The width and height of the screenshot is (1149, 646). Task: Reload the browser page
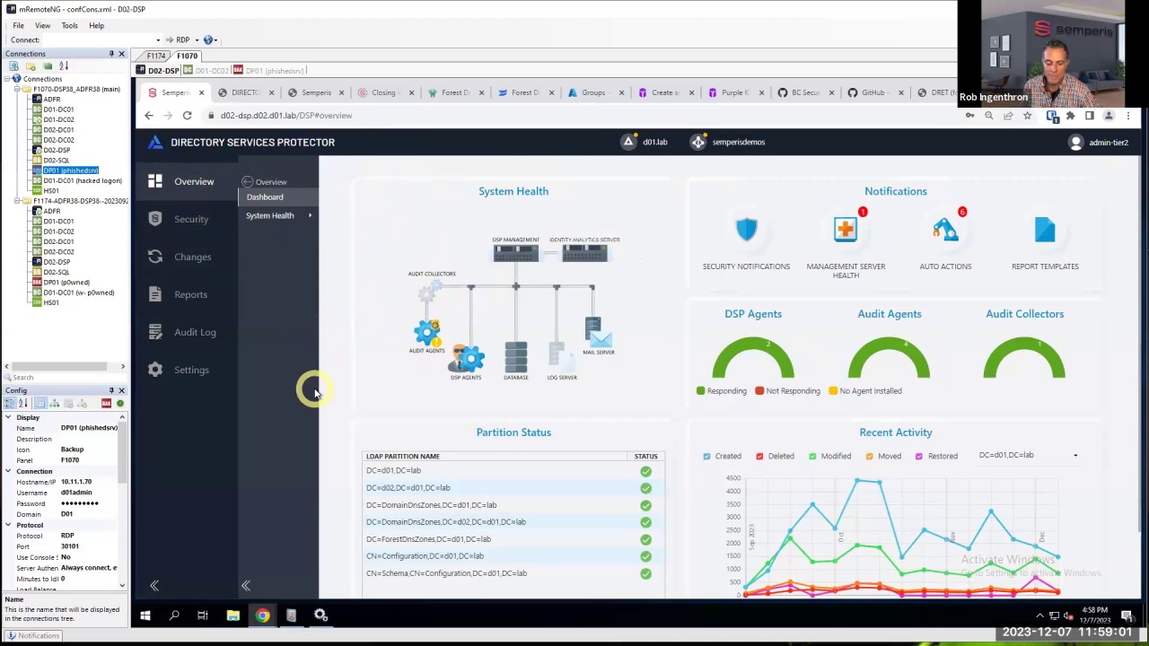point(187,115)
